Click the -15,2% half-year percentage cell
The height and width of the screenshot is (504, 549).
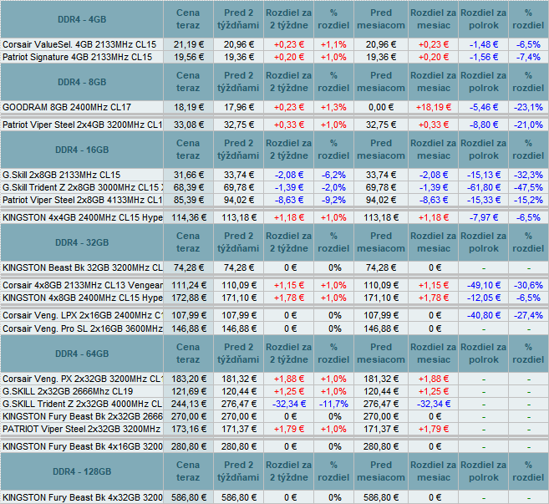coord(528,200)
